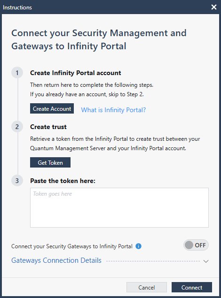Click the Connect your Security Gateways label text
221x298 pixels.
[72, 246]
